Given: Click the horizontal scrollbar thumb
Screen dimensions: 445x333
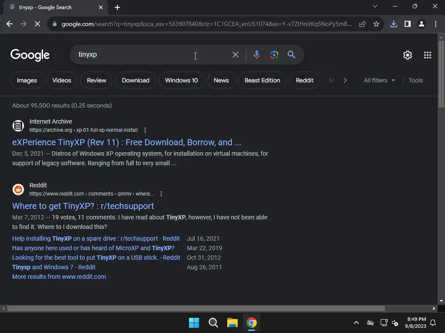Looking at the screenshot, I should pos(196,308).
